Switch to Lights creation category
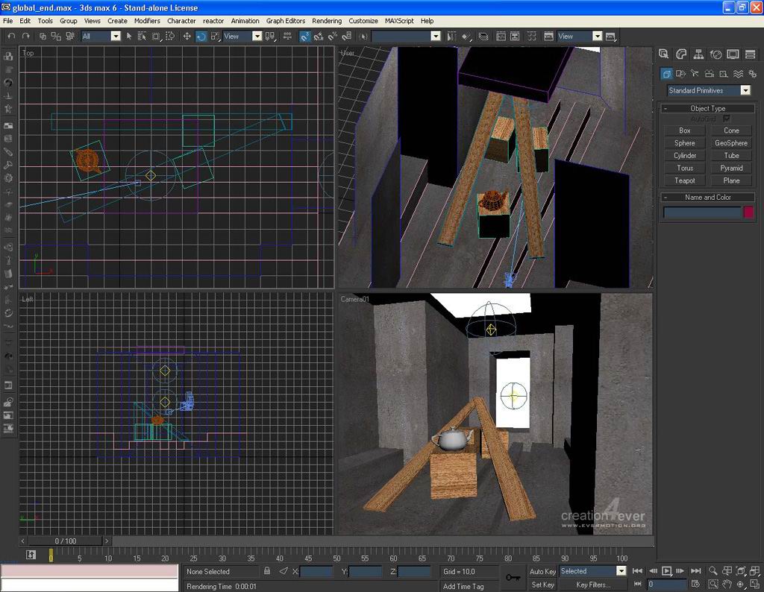Viewport: 764px width, 592px height. point(695,73)
